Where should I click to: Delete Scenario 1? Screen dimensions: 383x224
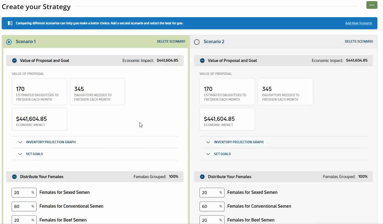[171, 41]
